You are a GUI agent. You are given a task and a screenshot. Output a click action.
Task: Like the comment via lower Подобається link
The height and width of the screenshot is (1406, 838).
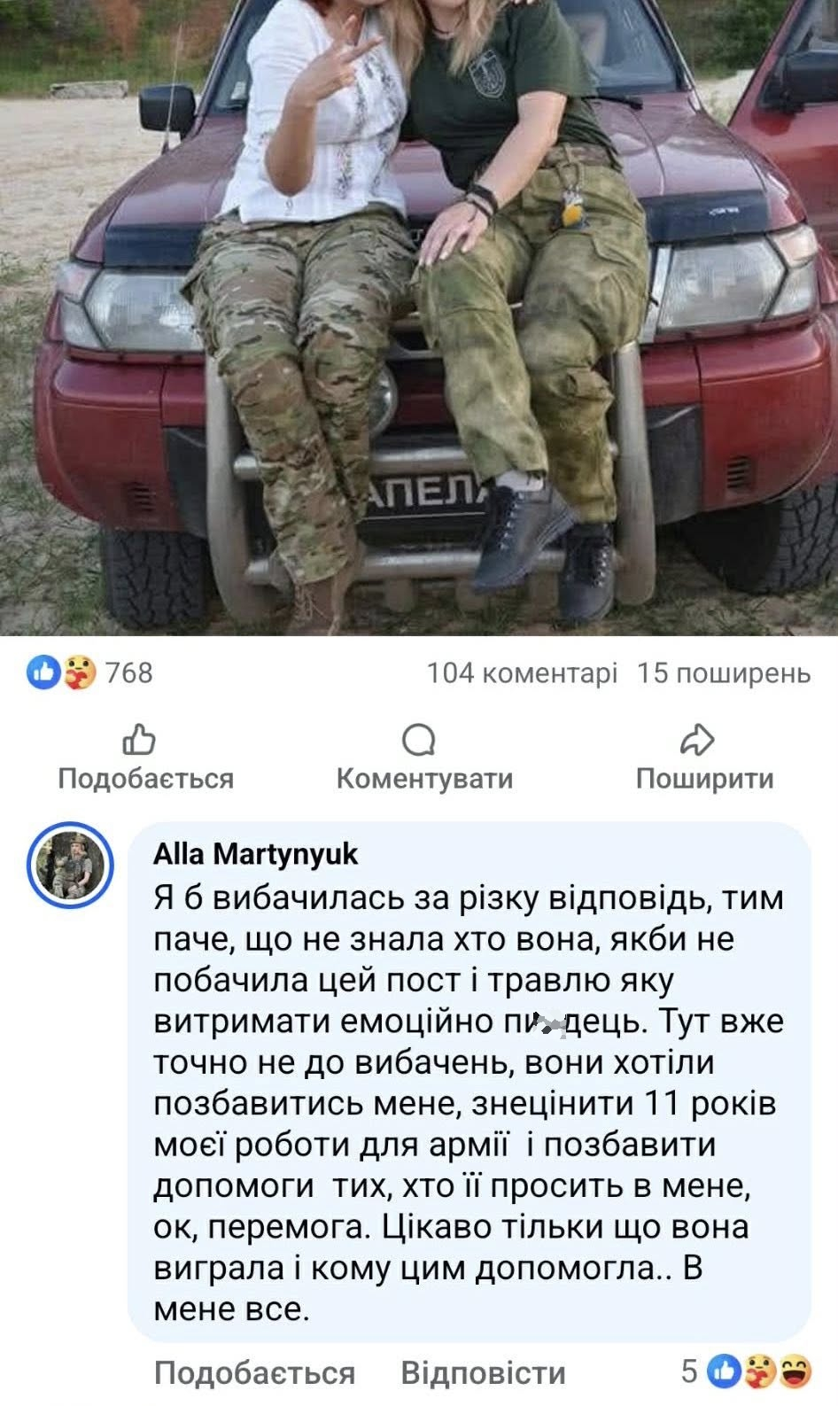254,1372
